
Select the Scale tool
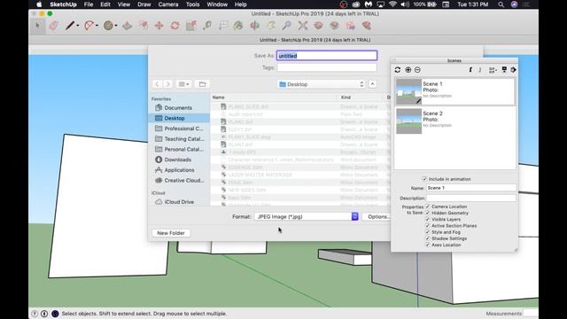pos(191,26)
